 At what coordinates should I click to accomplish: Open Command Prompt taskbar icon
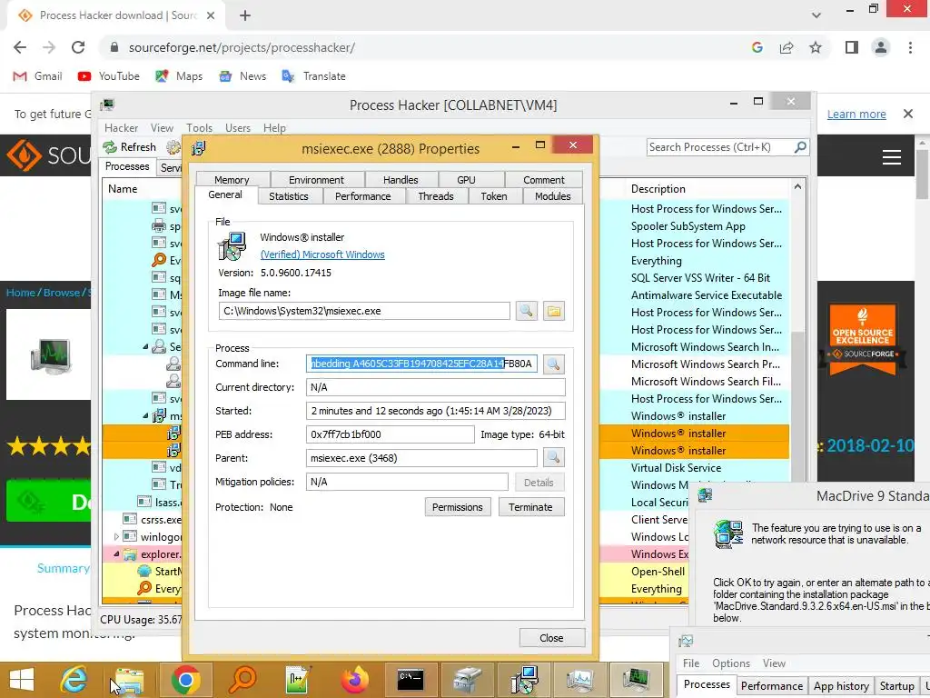click(411, 680)
